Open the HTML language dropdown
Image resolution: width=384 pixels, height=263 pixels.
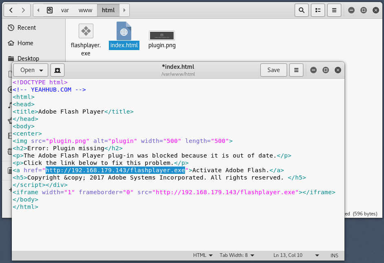click(x=203, y=255)
